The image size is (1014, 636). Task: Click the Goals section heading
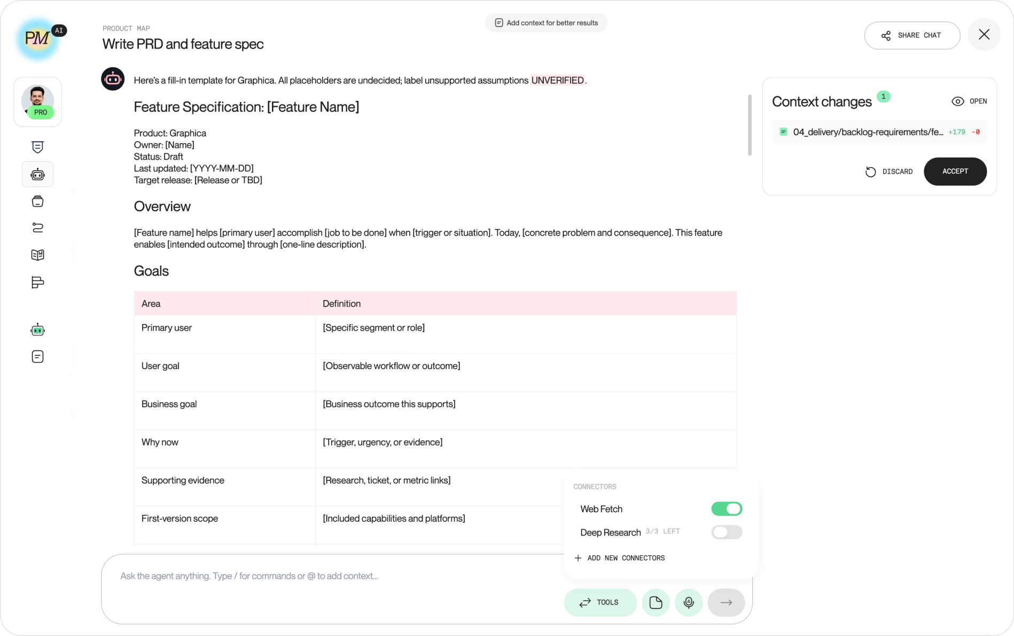[x=151, y=271]
